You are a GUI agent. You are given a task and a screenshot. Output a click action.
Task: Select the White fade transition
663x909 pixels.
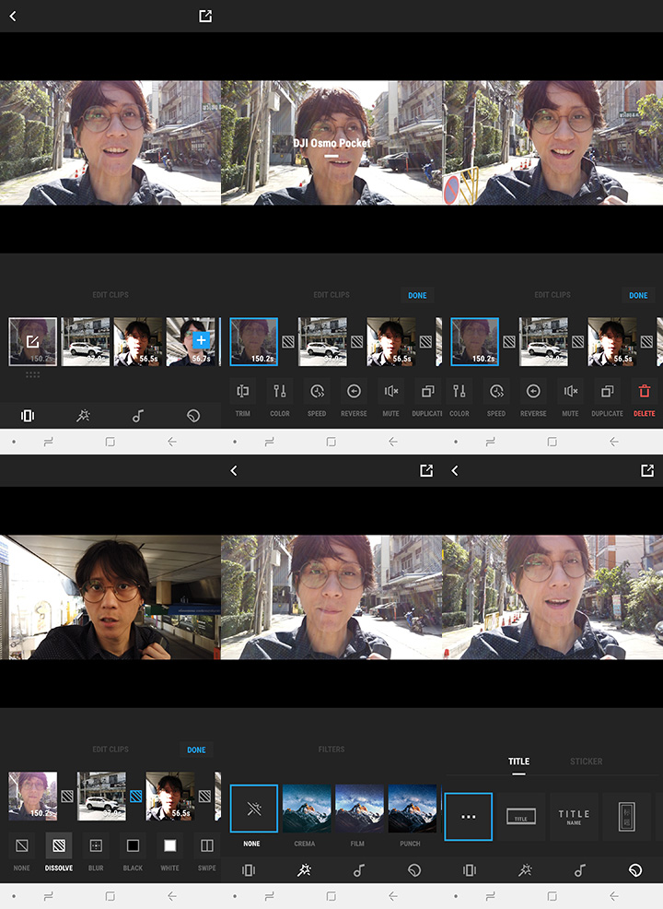click(169, 846)
